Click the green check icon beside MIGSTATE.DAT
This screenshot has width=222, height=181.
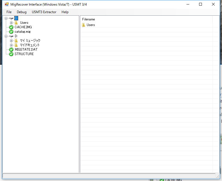tap(11, 50)
